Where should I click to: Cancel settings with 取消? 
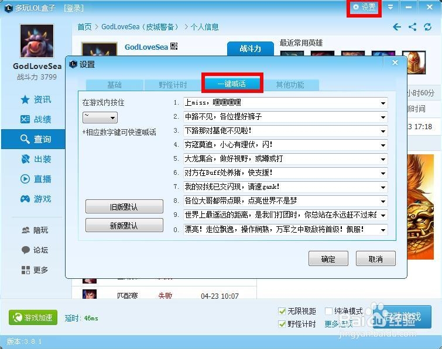pos(376,258)
